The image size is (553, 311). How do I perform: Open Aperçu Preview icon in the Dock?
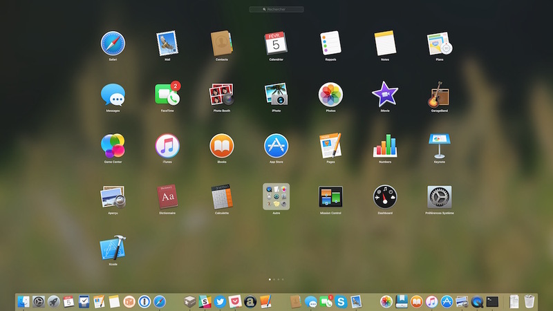click(462, 302)
